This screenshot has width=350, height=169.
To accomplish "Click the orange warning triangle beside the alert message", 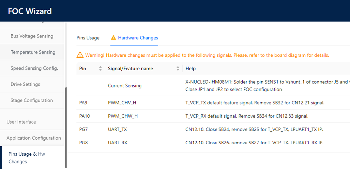I will tap(80, 55).
